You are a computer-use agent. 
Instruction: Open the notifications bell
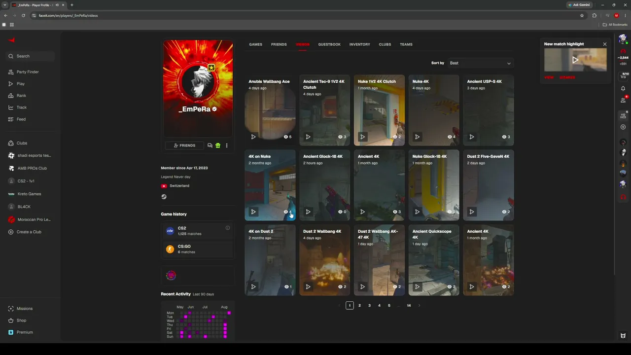coord(623,88)
